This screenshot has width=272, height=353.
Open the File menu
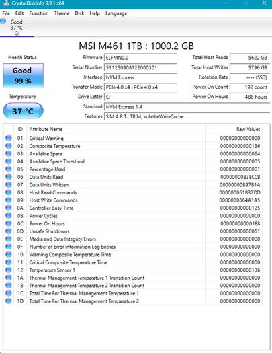point(6,13)
